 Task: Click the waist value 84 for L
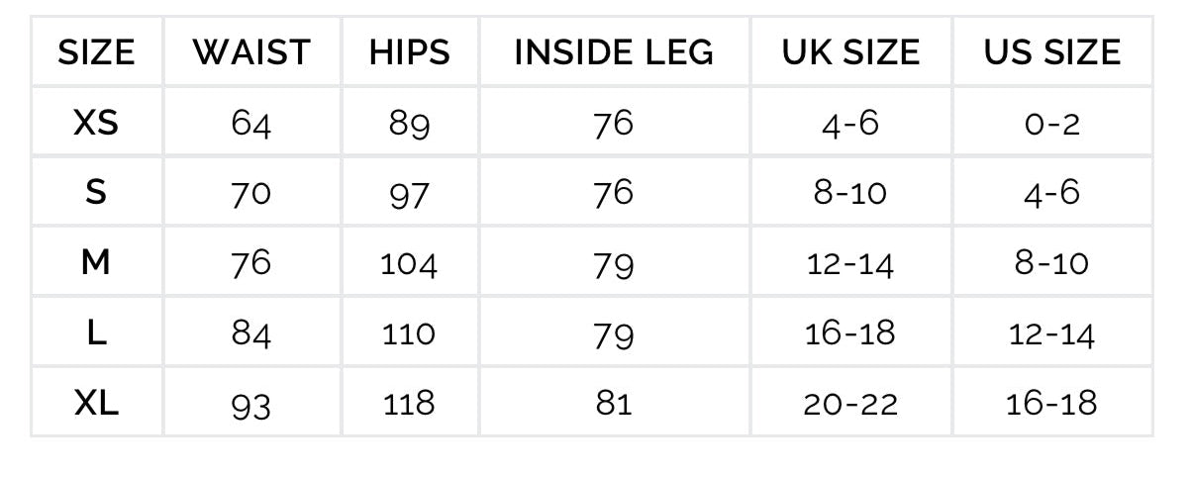tap(251, 334)
